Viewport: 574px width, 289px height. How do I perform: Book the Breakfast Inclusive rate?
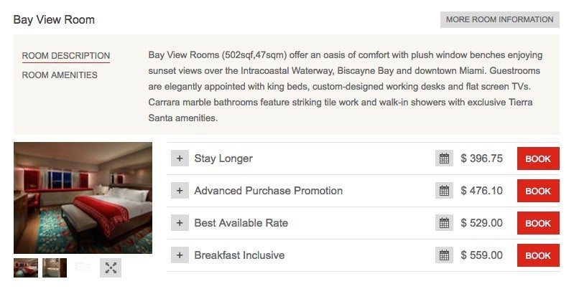[x=538, y=255]
